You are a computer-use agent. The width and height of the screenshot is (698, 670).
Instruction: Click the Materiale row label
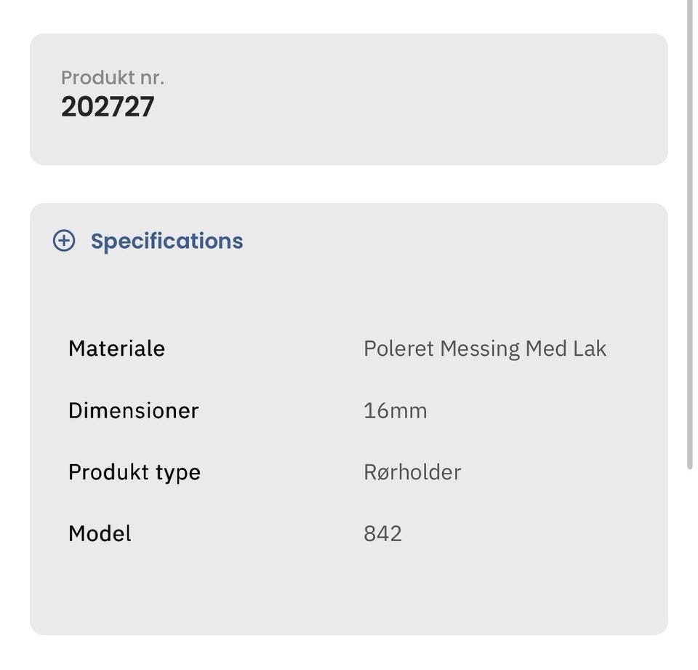coord(116,348)
